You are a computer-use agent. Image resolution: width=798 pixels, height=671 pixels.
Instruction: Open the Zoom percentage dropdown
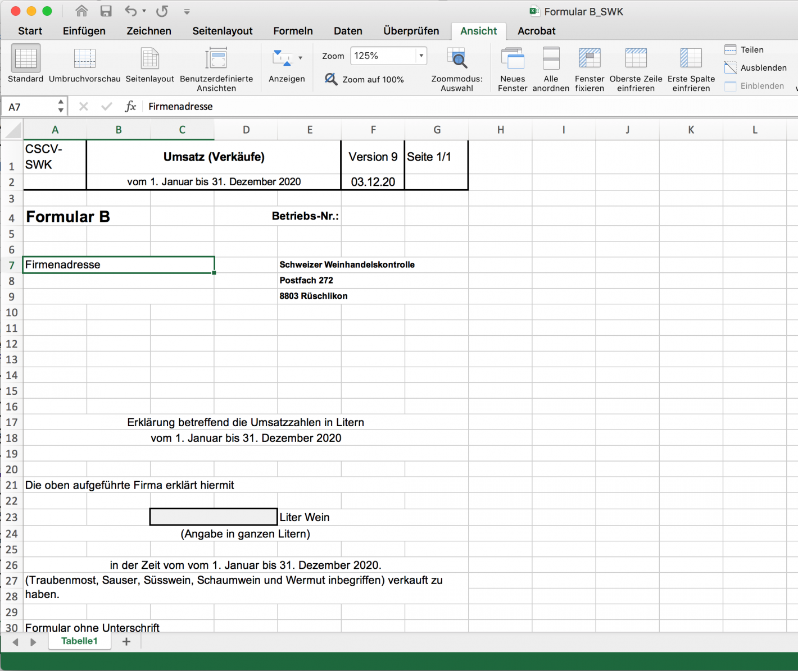tap(420, 56)
